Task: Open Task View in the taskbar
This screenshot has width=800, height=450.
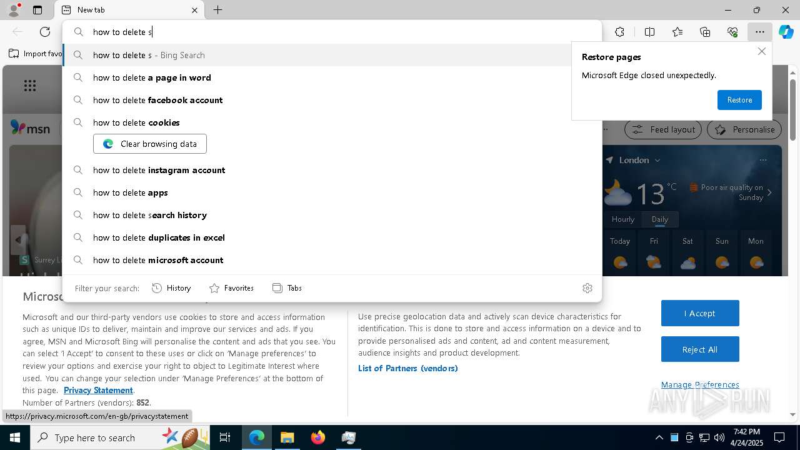Action: (x=225, y=437)
